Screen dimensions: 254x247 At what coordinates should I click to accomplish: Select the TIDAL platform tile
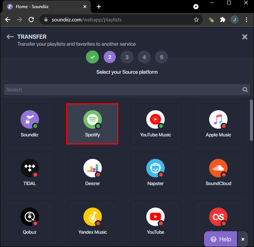29,172
